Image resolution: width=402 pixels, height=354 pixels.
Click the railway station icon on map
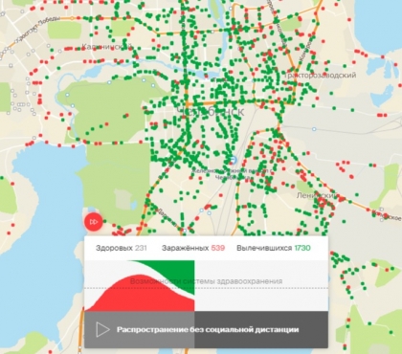(234, 159)
